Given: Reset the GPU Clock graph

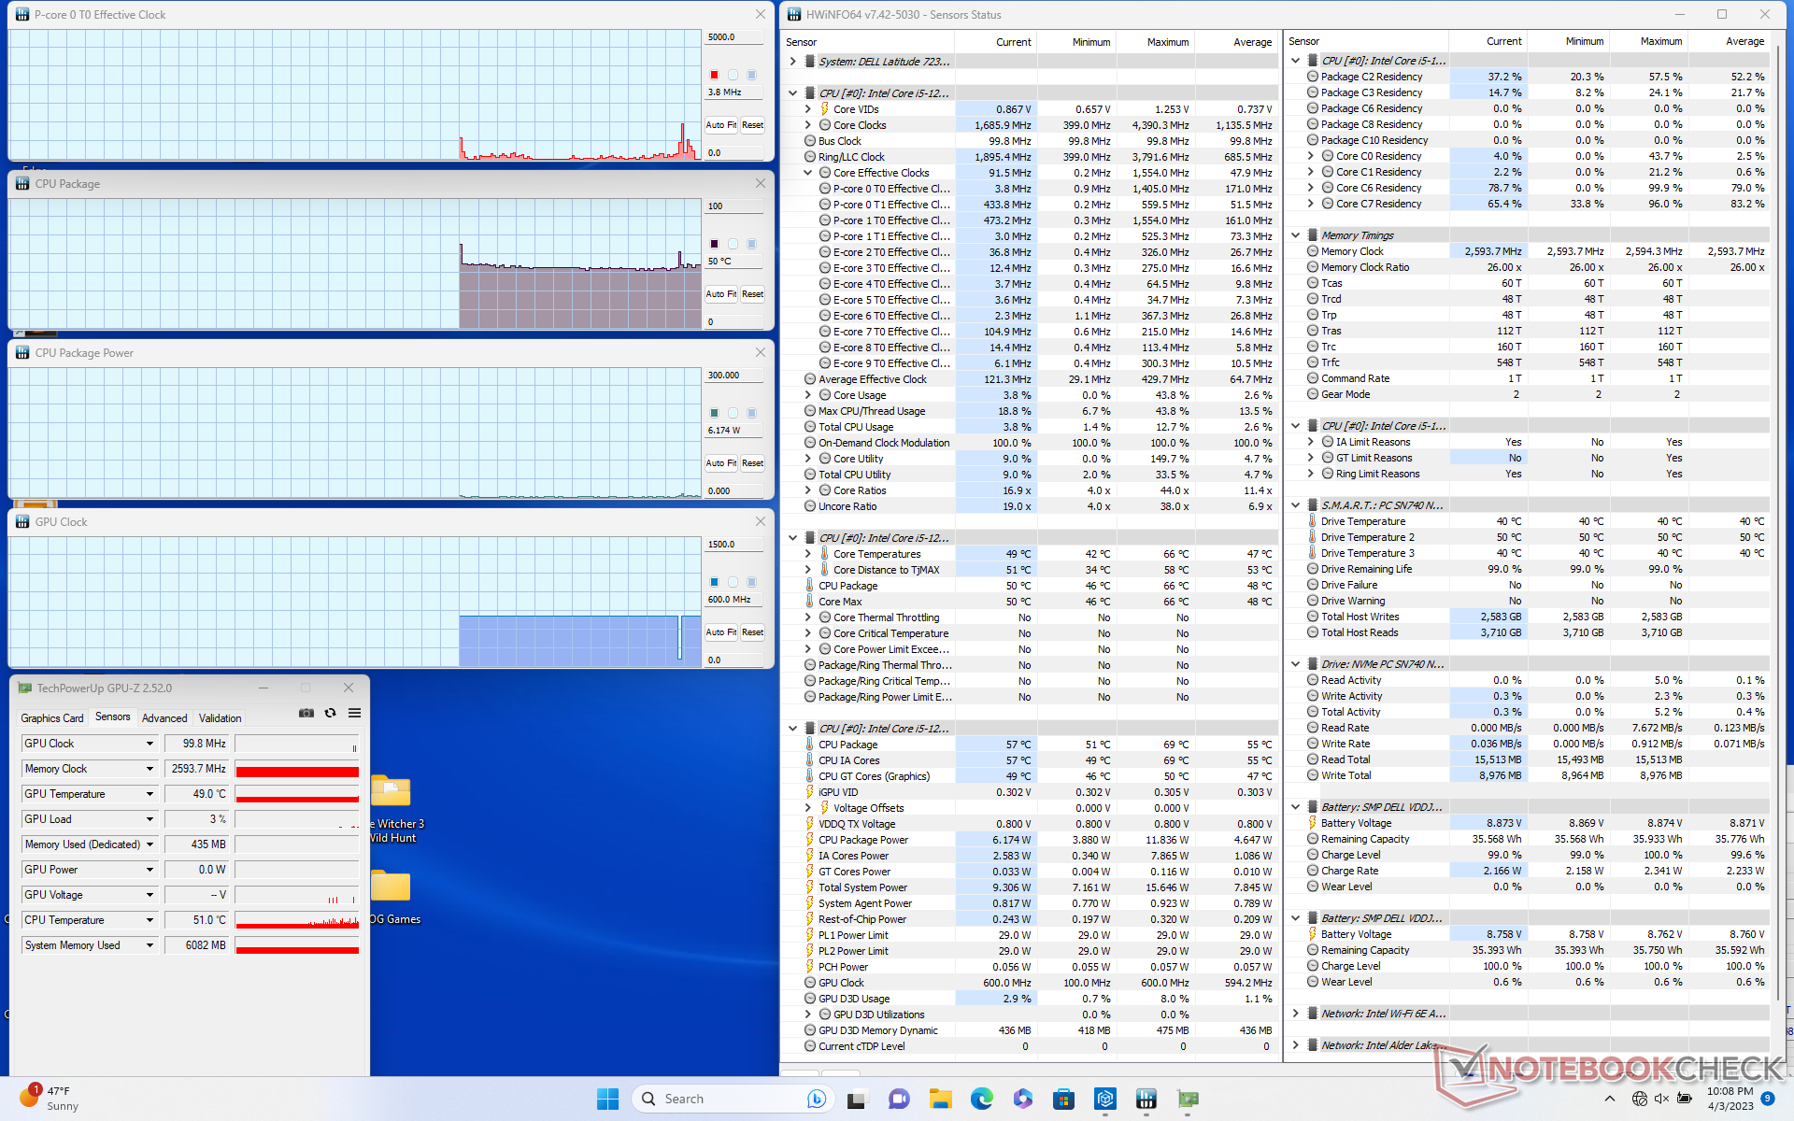Looking at the screenshot, I should coord(752,632).
